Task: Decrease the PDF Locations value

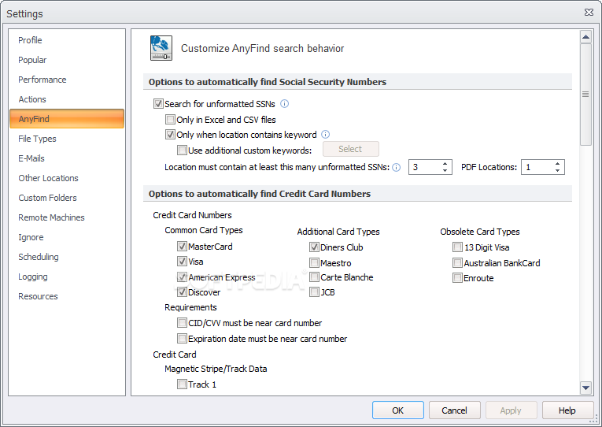Action: click(x=557, y=171)
